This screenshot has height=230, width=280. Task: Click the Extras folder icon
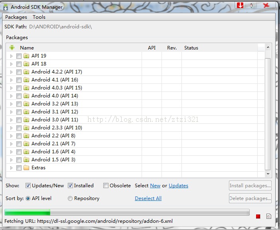coord(26,168)
